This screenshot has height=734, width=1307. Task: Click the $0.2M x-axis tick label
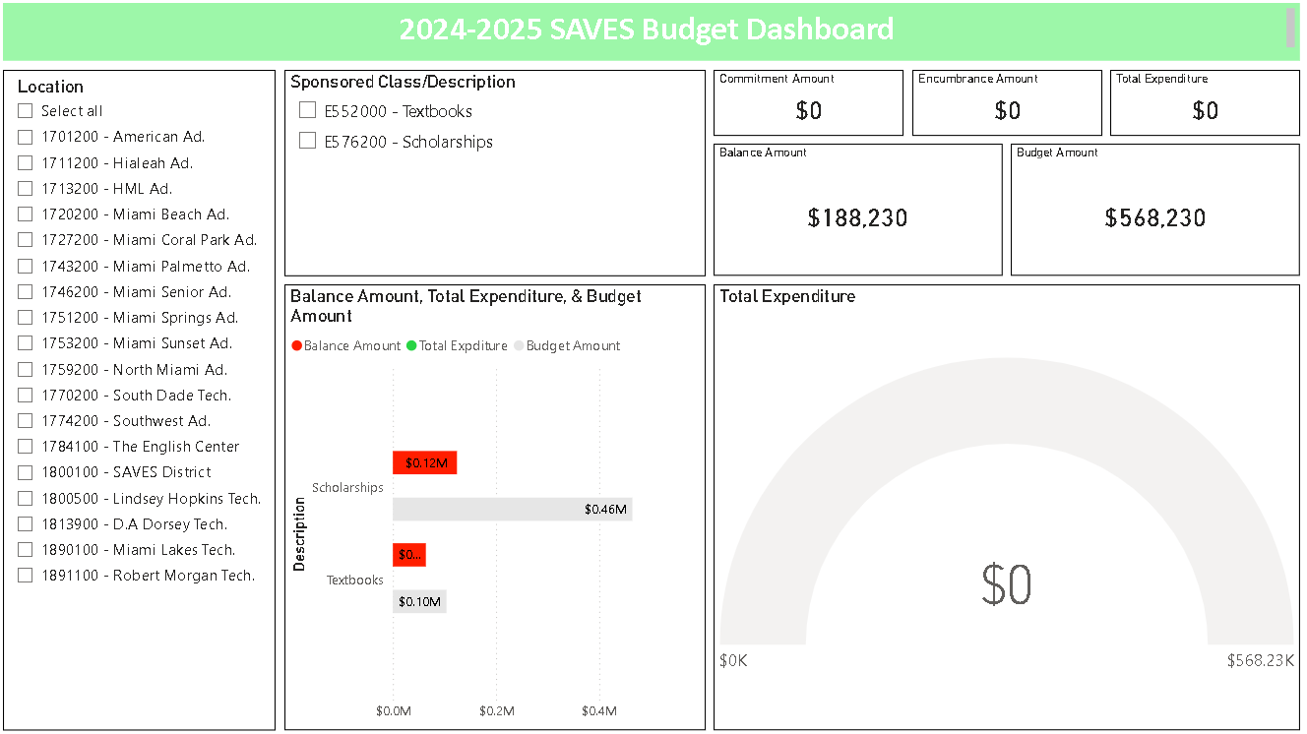click(496, 710)
